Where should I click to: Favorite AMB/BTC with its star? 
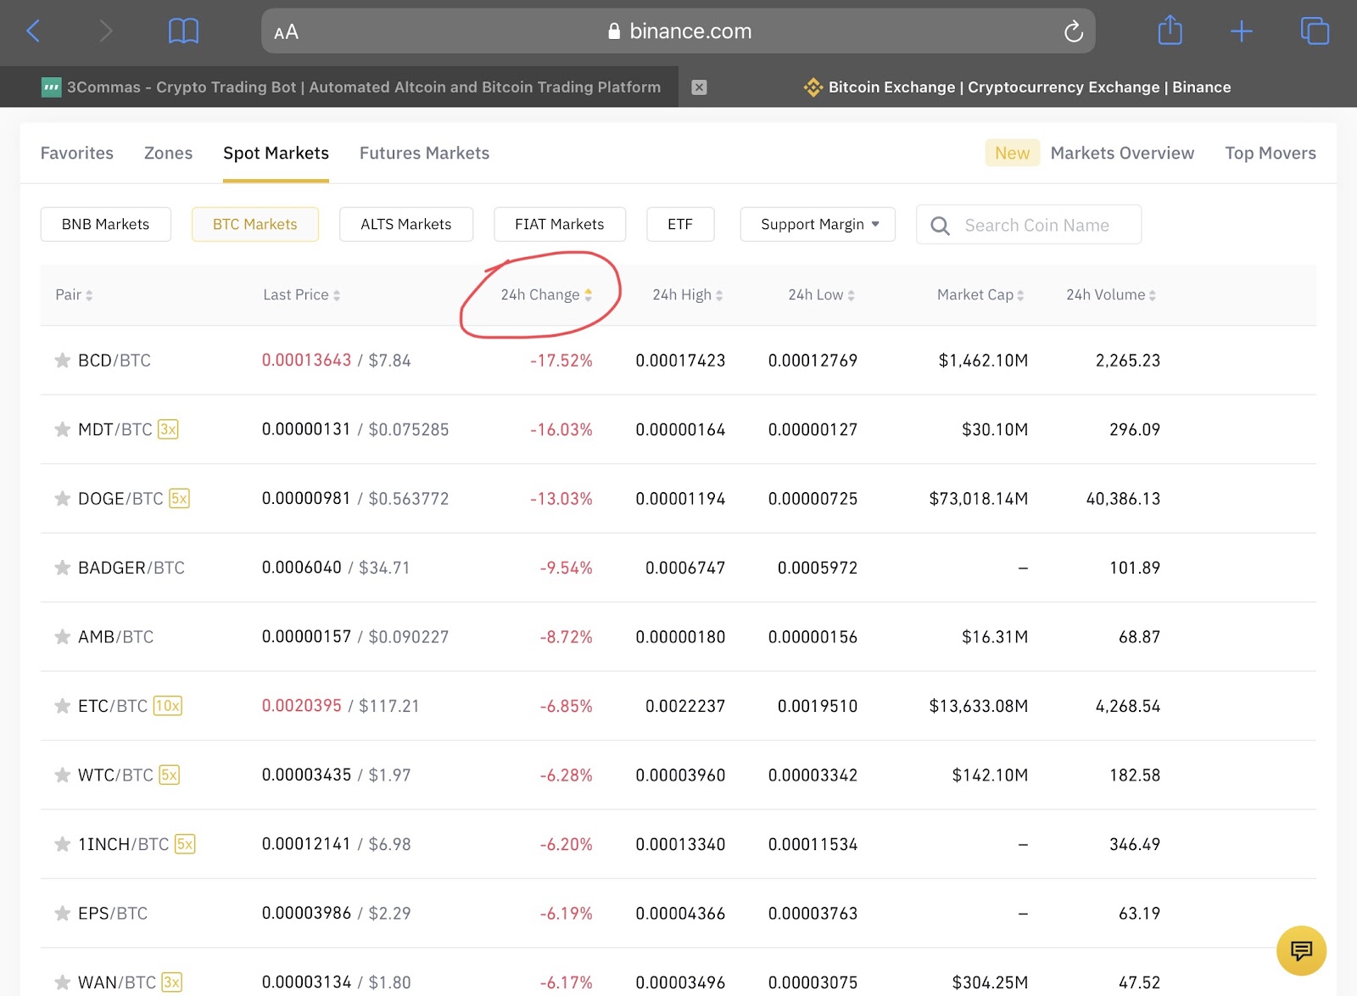(62, 636)
